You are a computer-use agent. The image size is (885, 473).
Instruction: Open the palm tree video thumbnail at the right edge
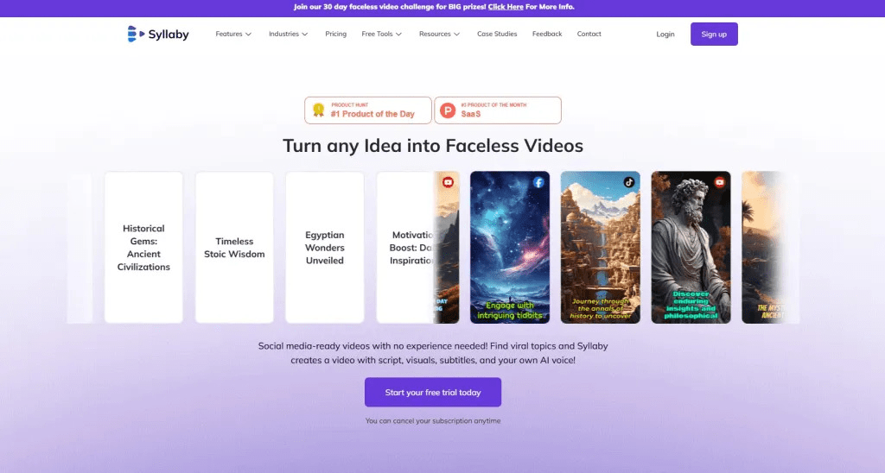coord(764,248)
